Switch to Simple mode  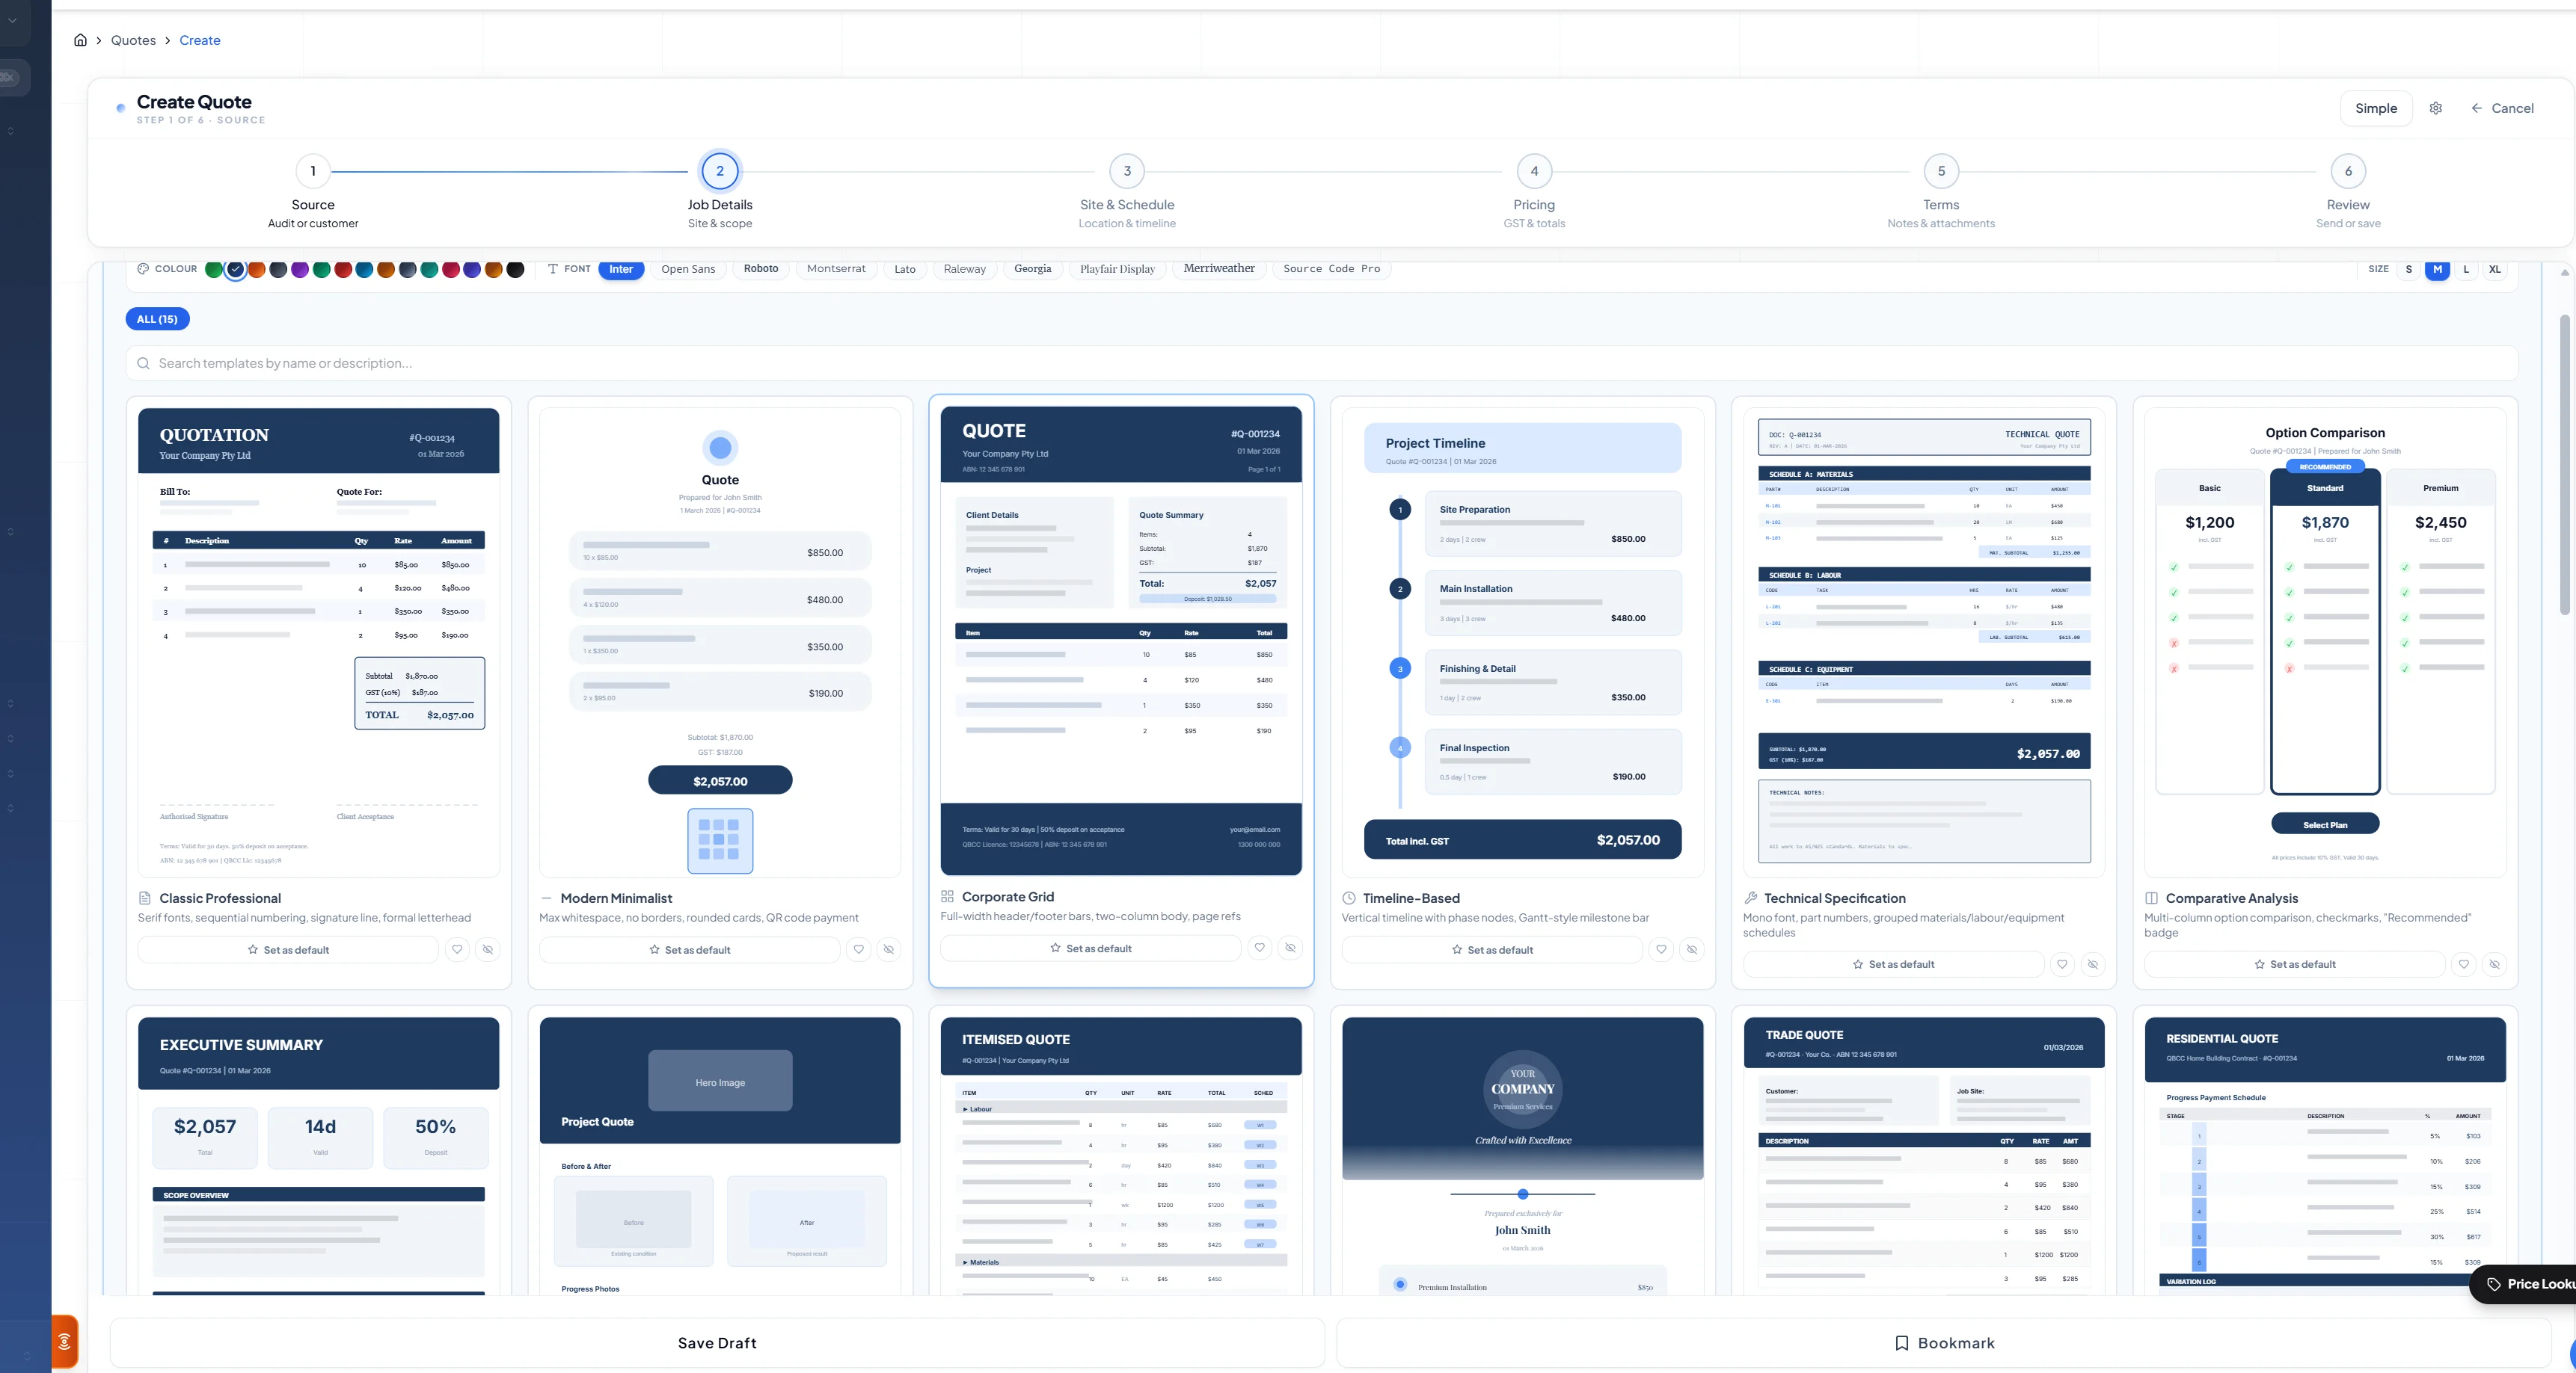pyautogui.click(x=2376, y=108)
